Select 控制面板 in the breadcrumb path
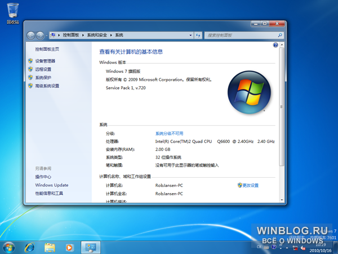The image size is (338, 254). click(71, 35)
